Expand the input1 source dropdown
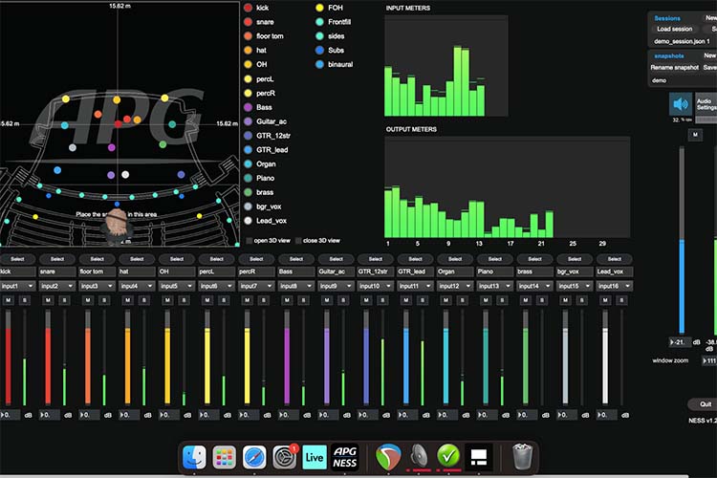Screen dimensions: 717x478 tap(17, 286)
